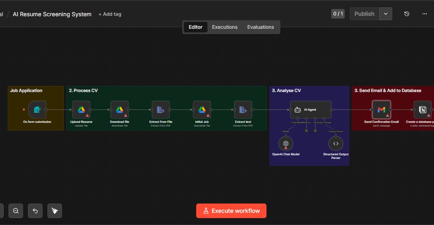Viewport: 434px width, 225px height.
Task: Click Upload Resume node's warning triangle
Action: click(87, 116)
